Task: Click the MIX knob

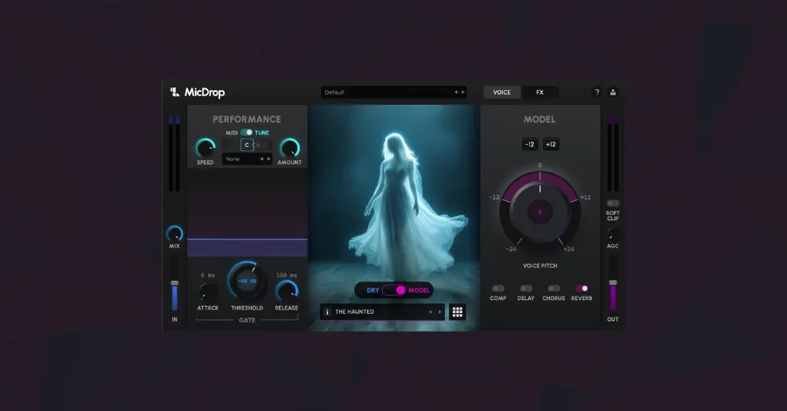Action: click(175, 233)
